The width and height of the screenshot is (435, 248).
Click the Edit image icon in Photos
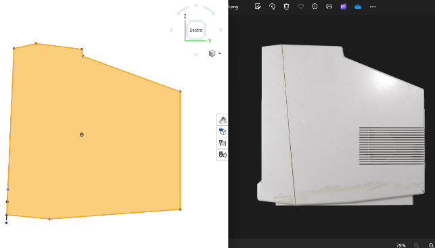pos(258,6)
